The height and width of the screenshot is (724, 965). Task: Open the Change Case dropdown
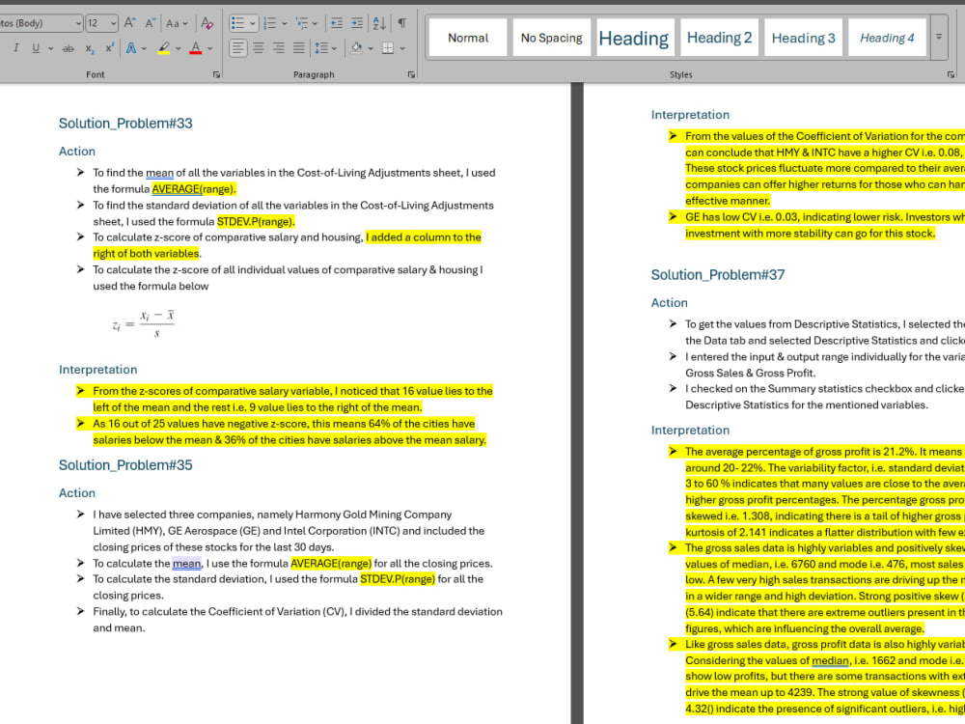pyautogui.click(x=178, y=23)
